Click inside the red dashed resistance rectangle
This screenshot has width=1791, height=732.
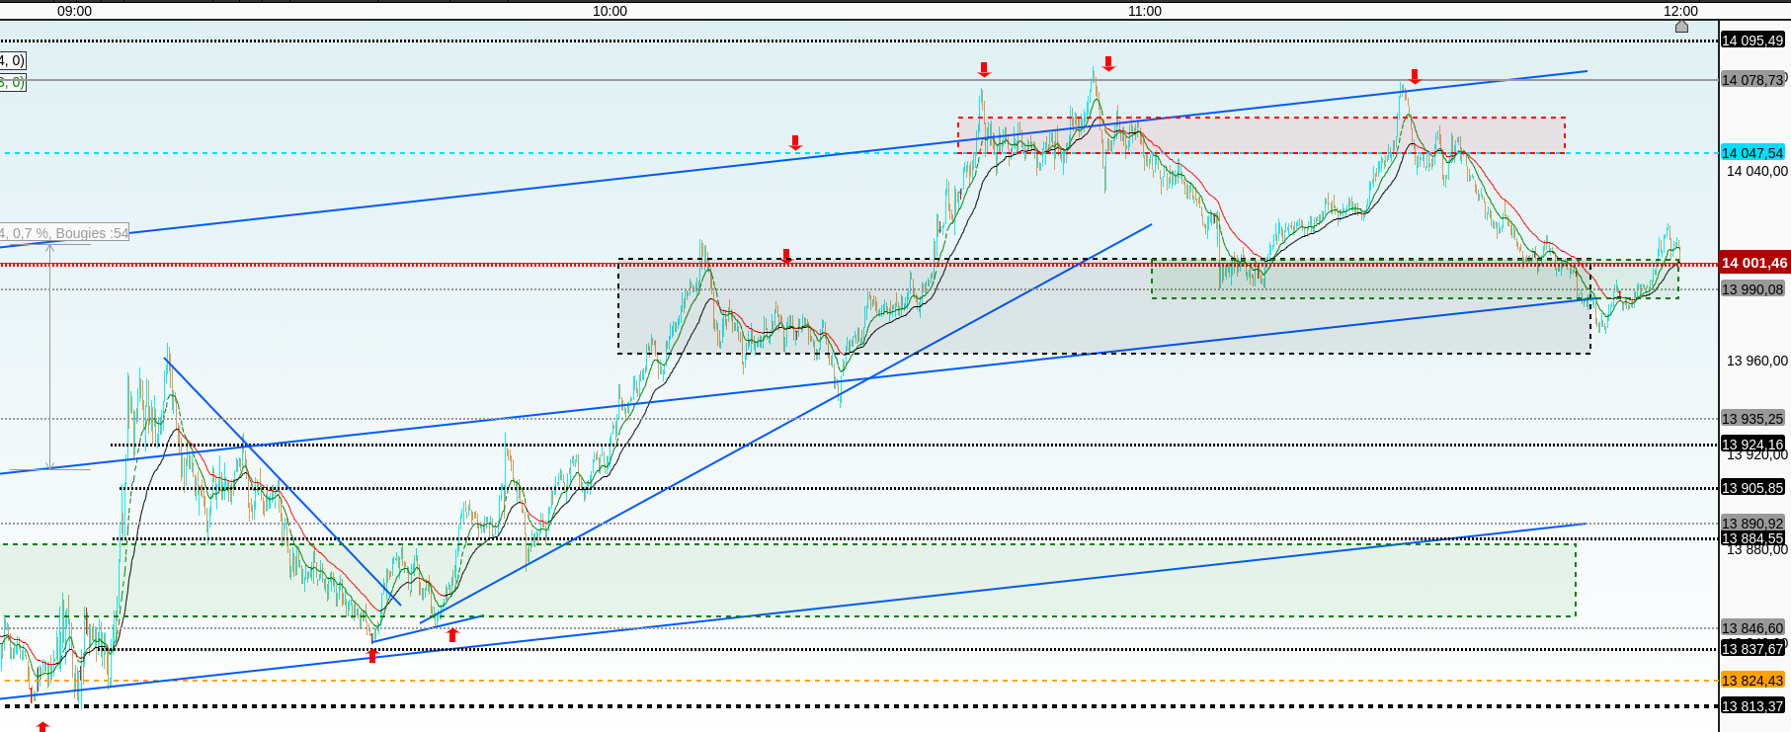pyautogui.click(x=1262, y=135)
